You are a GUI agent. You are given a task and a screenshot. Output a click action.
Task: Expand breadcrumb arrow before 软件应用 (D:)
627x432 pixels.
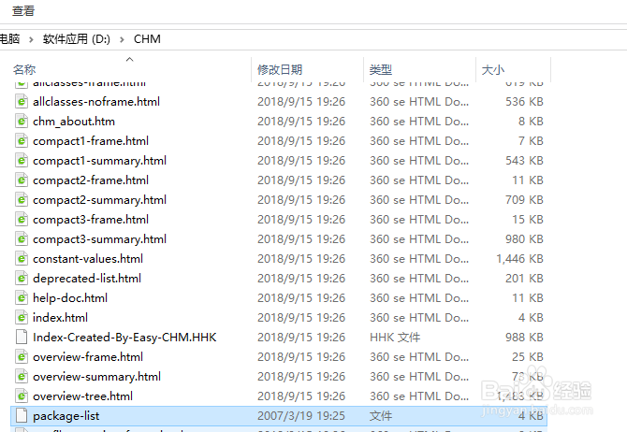coord(31,39)
